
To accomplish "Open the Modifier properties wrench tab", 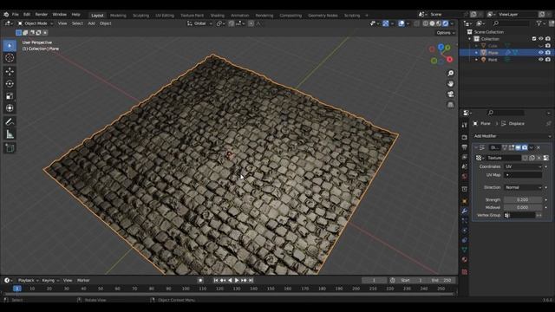I will (x=465, y=211).
